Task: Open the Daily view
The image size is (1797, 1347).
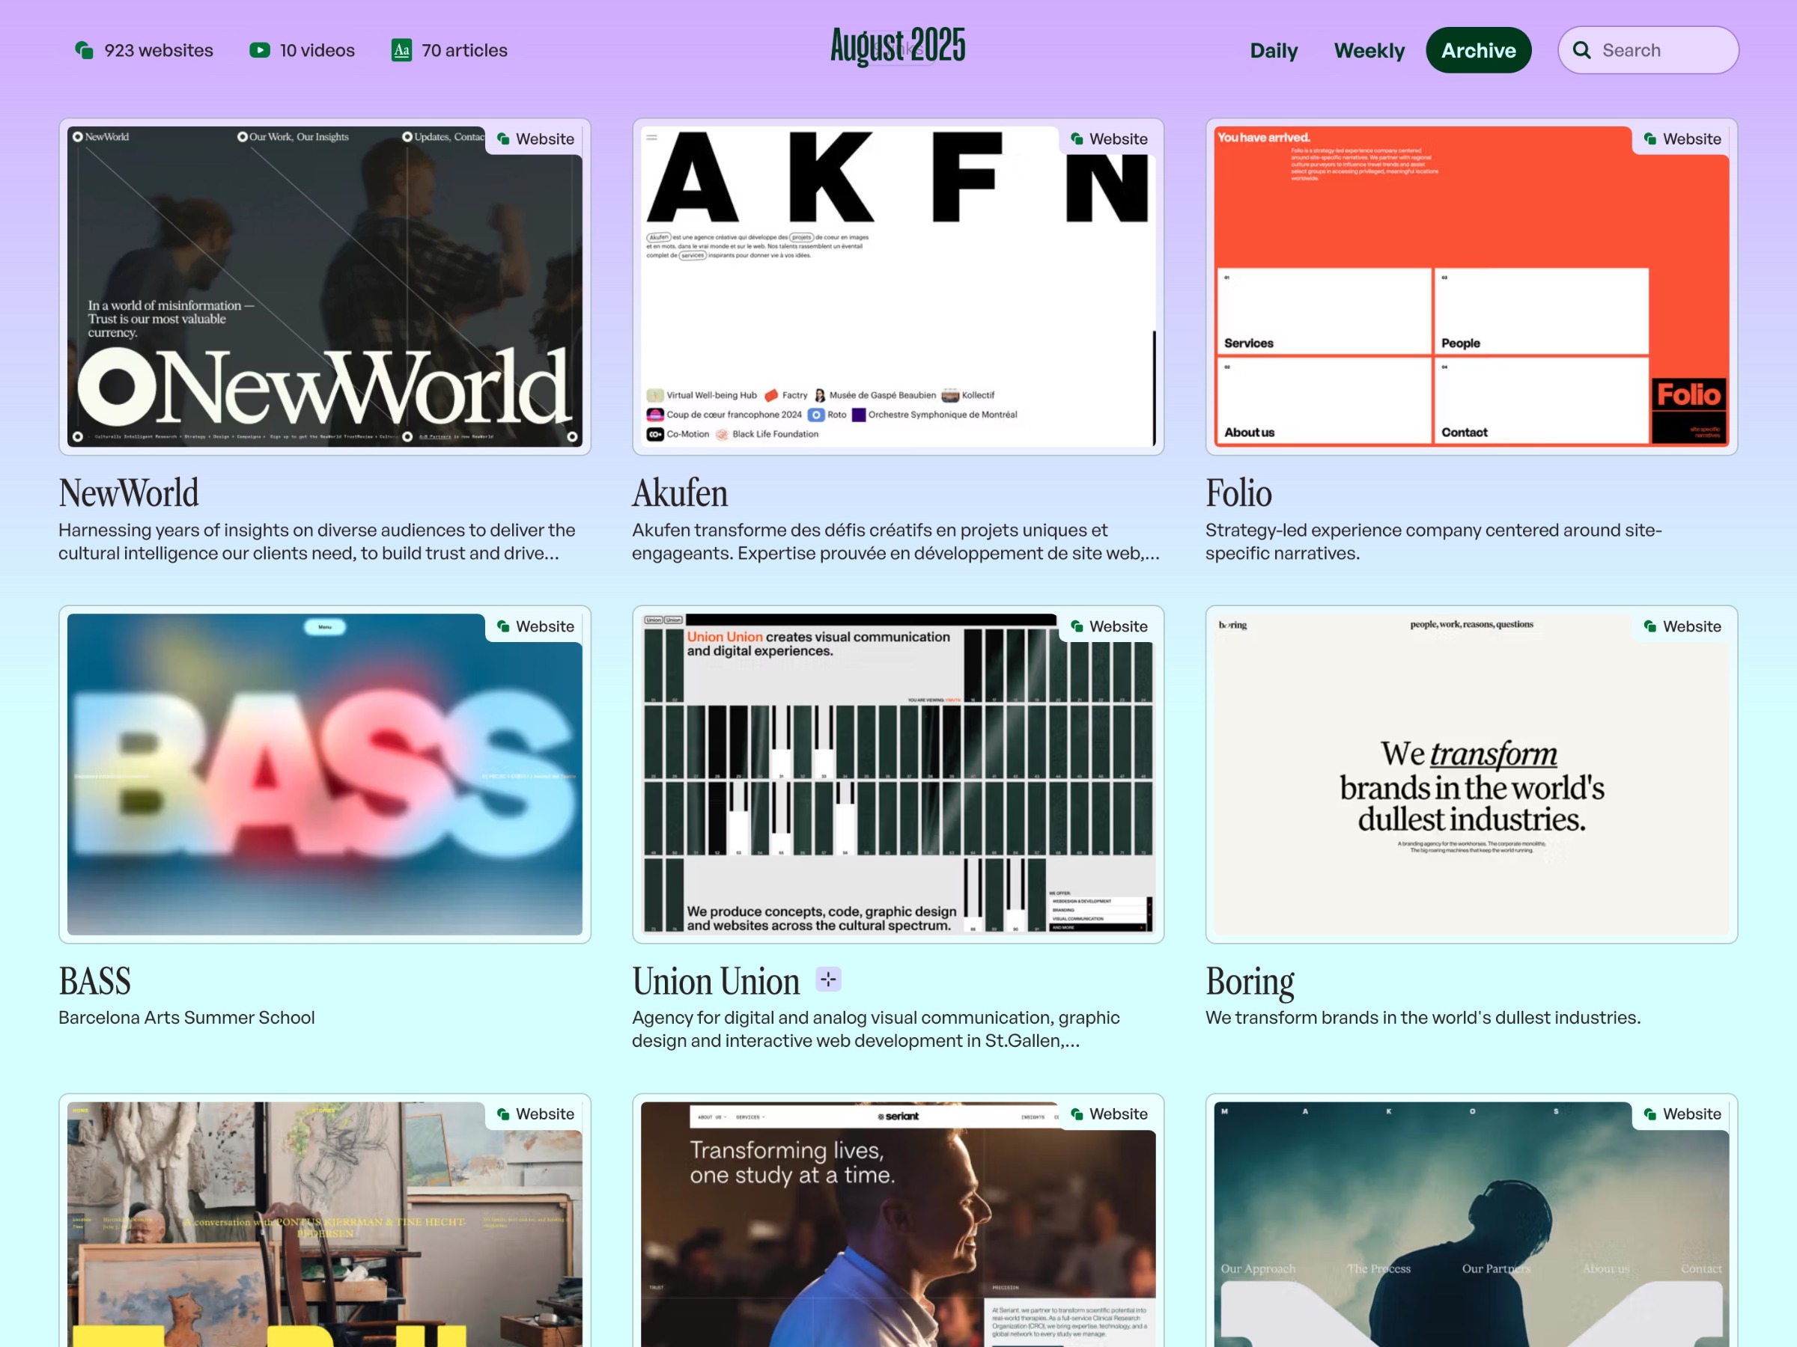Action: 1273,50
